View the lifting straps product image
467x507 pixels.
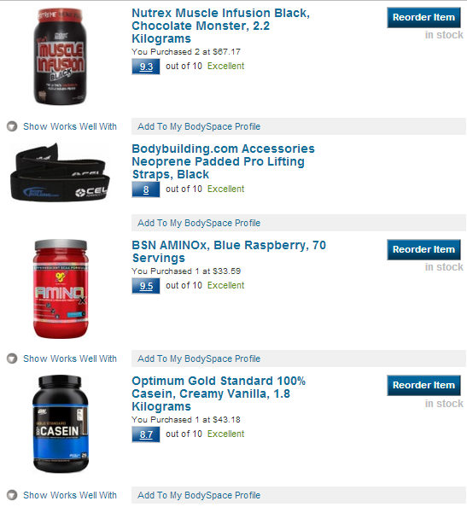60,172
